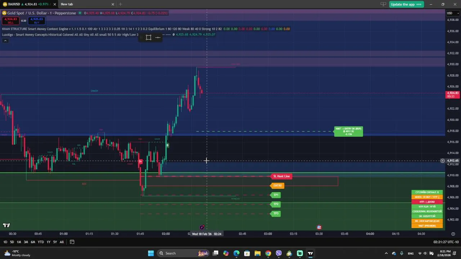The width and height of the screenshot is (461, 259).
Task: Open File Explorer from the taskbar
Action: [258, 253]
